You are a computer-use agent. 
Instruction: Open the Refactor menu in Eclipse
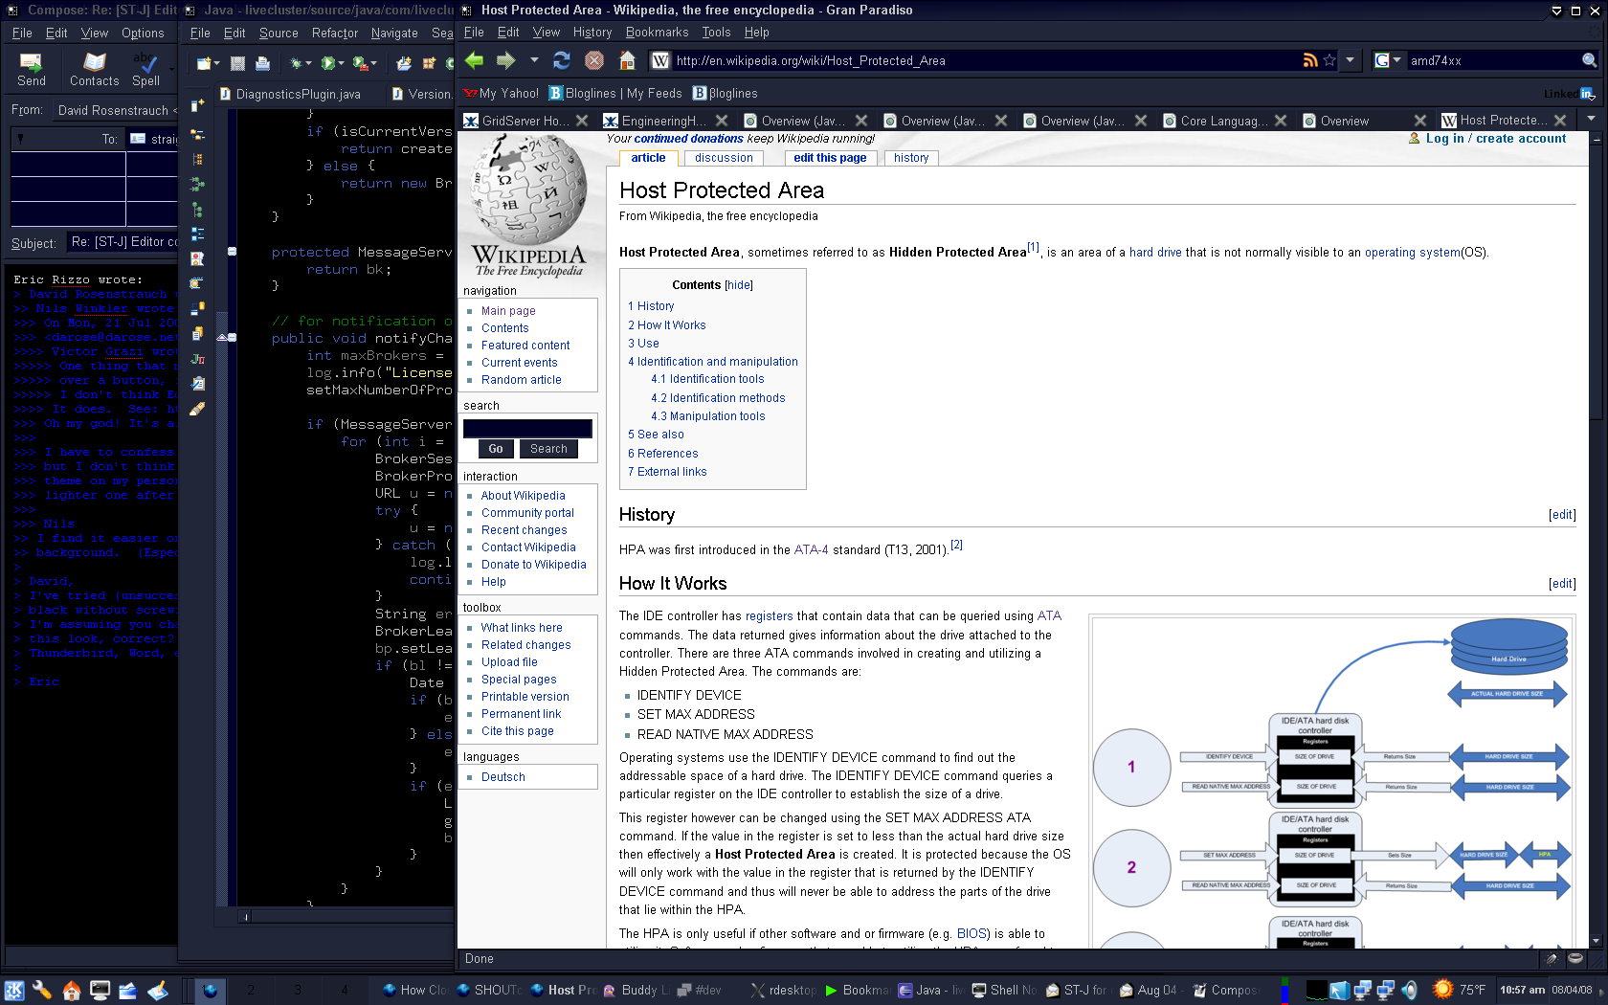(x=335, y=33)
